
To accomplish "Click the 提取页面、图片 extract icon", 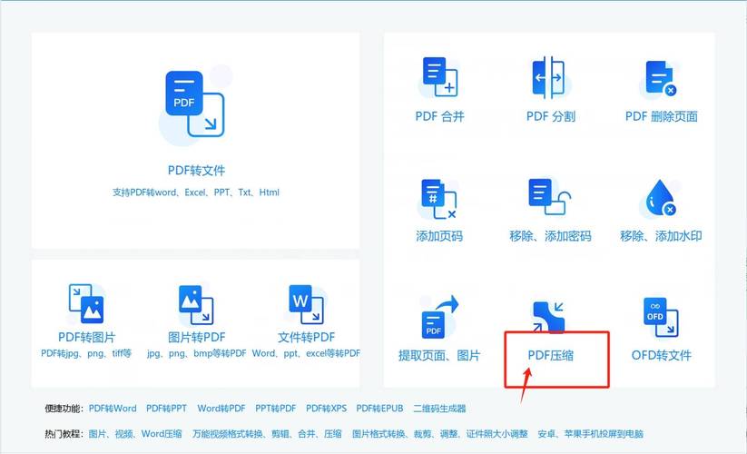I will [x=439, y=316].
